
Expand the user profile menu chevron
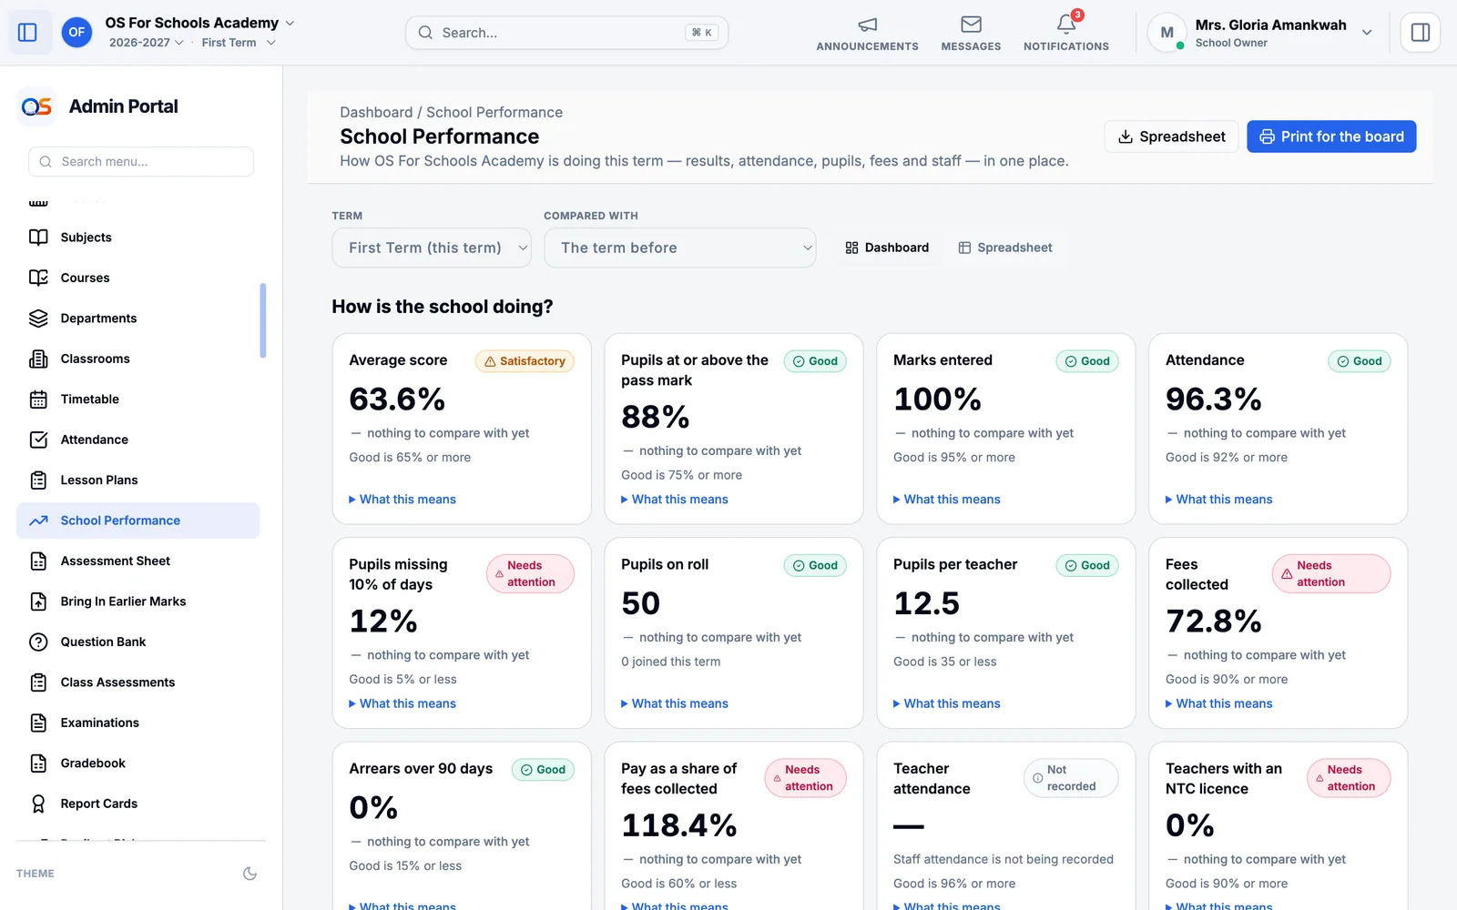coord(1366,33)
